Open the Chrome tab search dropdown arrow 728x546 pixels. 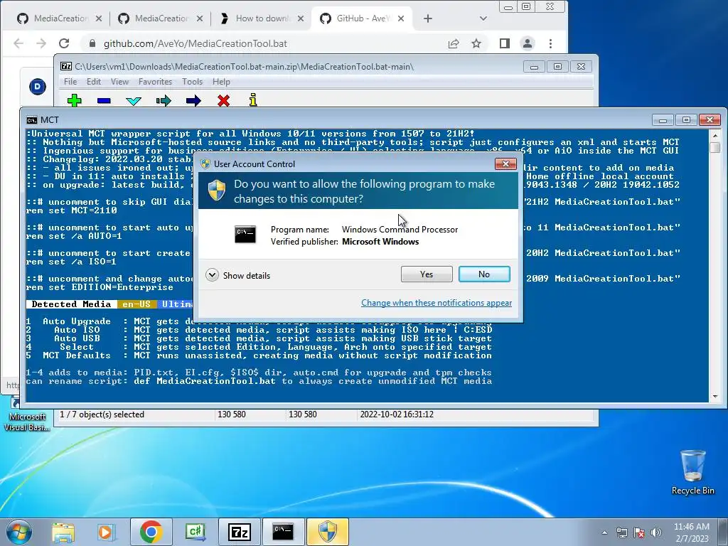click(483, 18)
